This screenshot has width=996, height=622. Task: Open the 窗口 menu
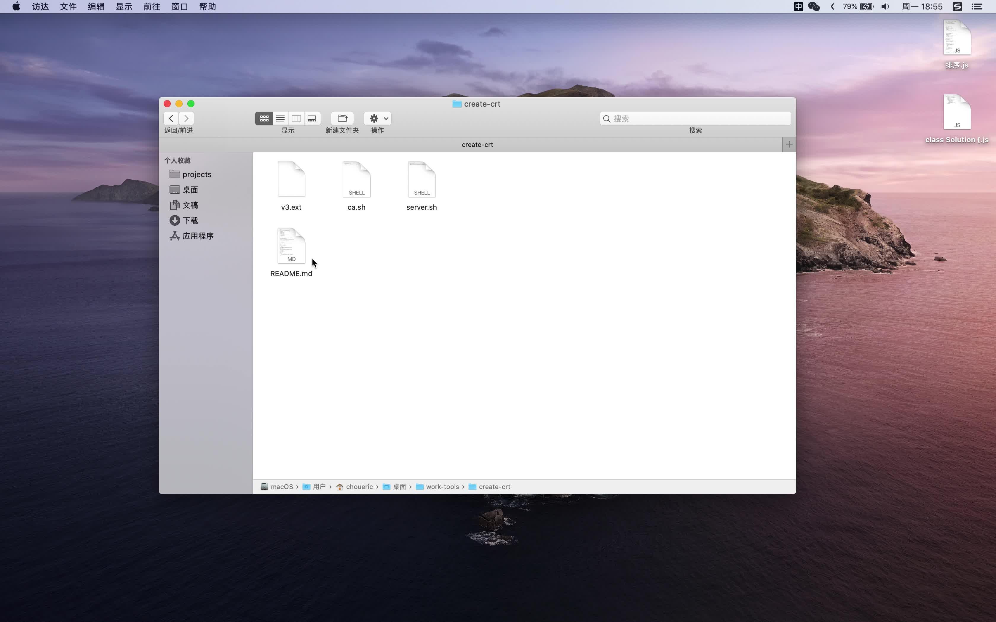pos(179,7)
